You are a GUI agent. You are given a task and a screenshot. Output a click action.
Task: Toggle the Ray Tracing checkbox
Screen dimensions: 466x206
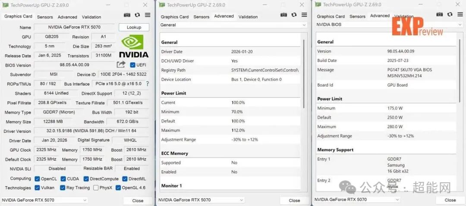pyautogui.click(x=63, y=187)
